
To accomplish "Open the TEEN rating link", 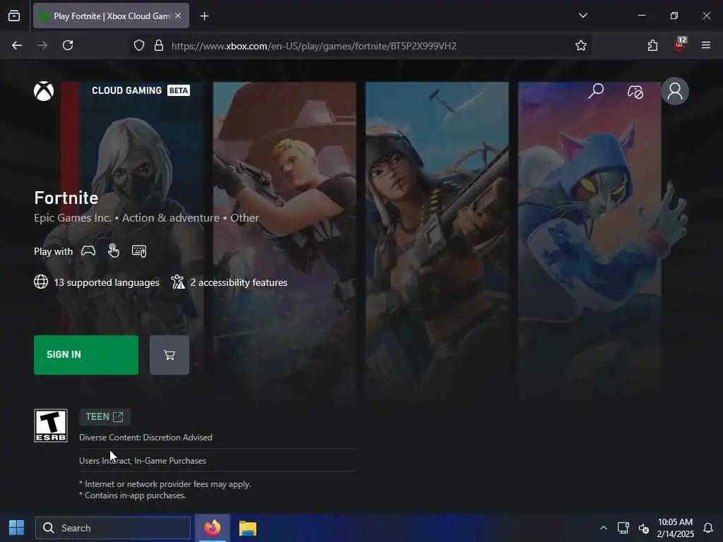I will [104, 416].
